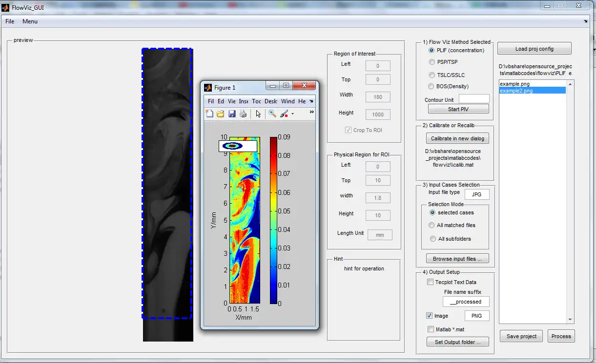Viewport: 596px width, 363px height.
Task: Click the Open File folder icon
Action: (221, 114)
